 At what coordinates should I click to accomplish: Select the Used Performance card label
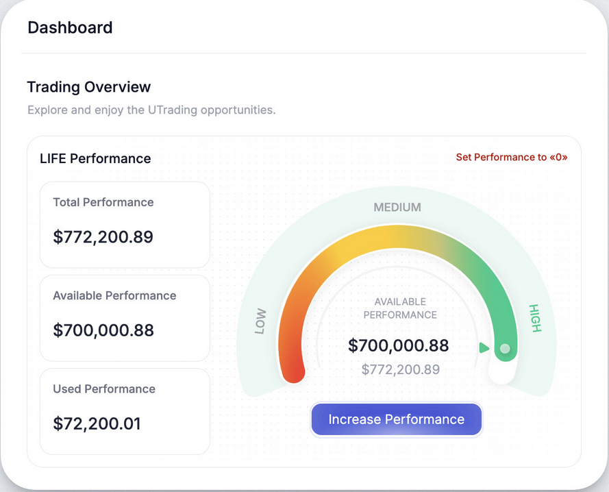[104, 389]
